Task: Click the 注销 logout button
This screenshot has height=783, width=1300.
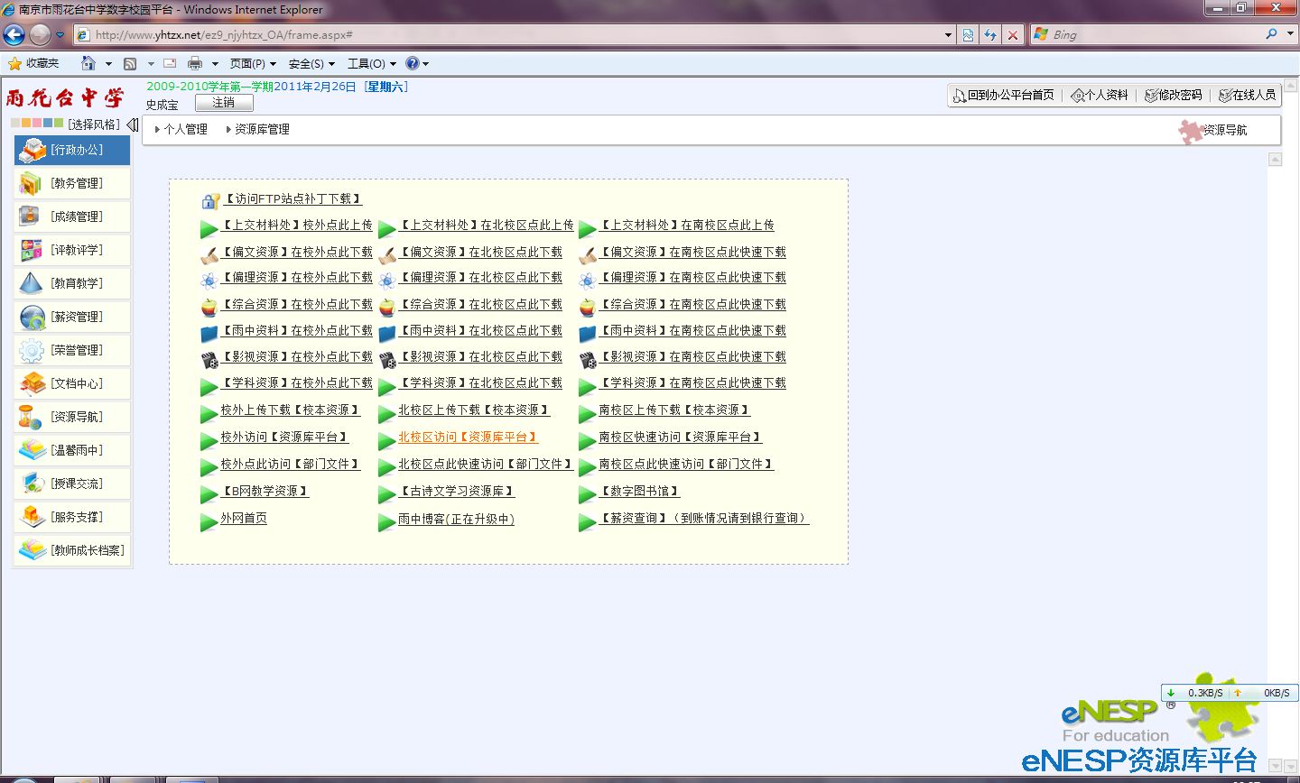Action: click(223, 104)
